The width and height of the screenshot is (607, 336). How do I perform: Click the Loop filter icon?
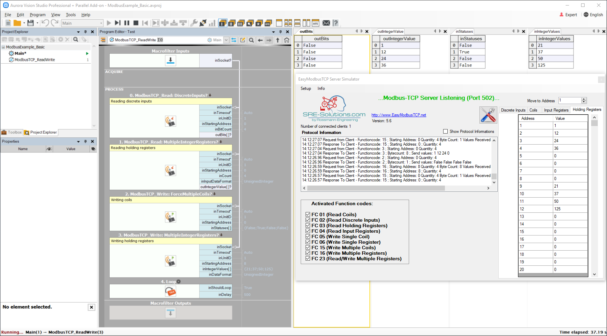tap(170, 292)
